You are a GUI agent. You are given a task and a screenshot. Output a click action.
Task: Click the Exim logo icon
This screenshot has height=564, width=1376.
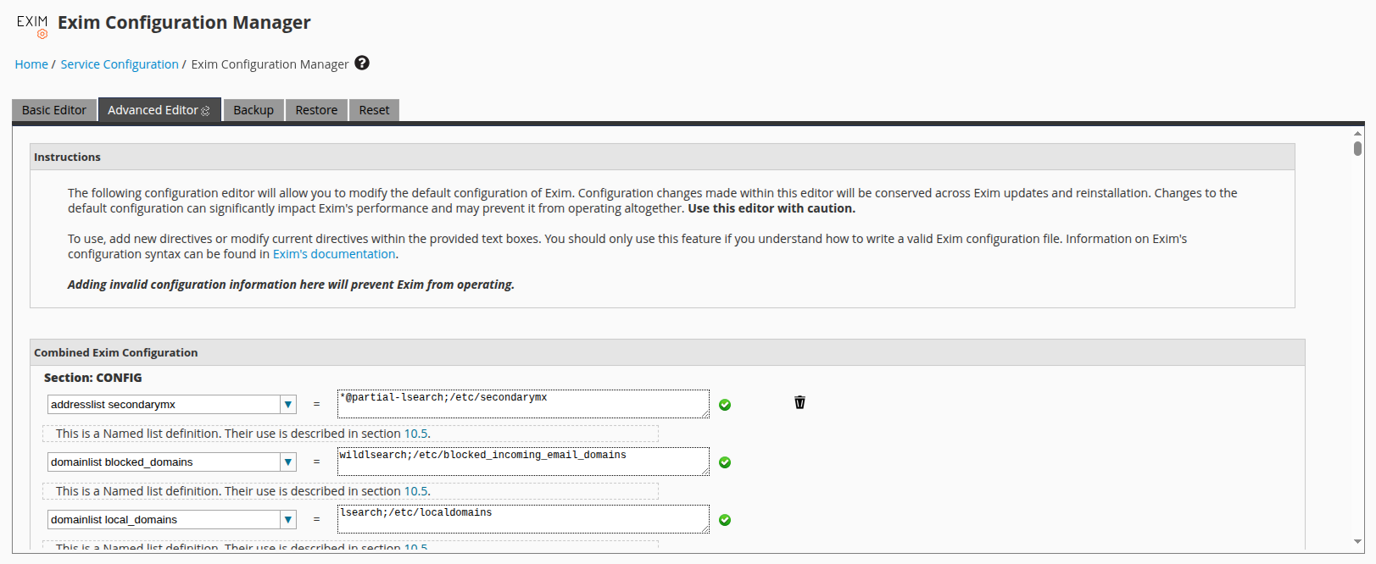32,26
